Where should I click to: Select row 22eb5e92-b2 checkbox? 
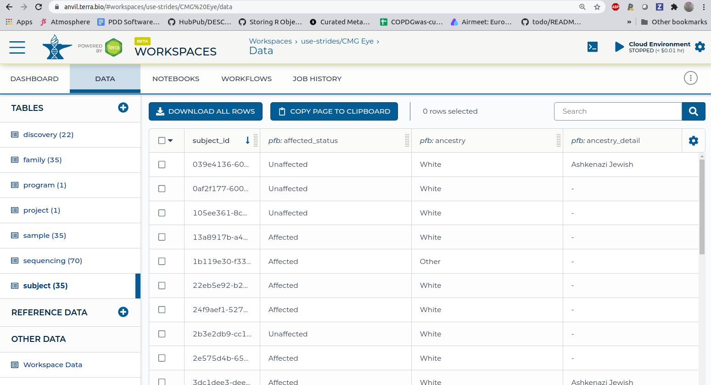(x=162, y=286)
